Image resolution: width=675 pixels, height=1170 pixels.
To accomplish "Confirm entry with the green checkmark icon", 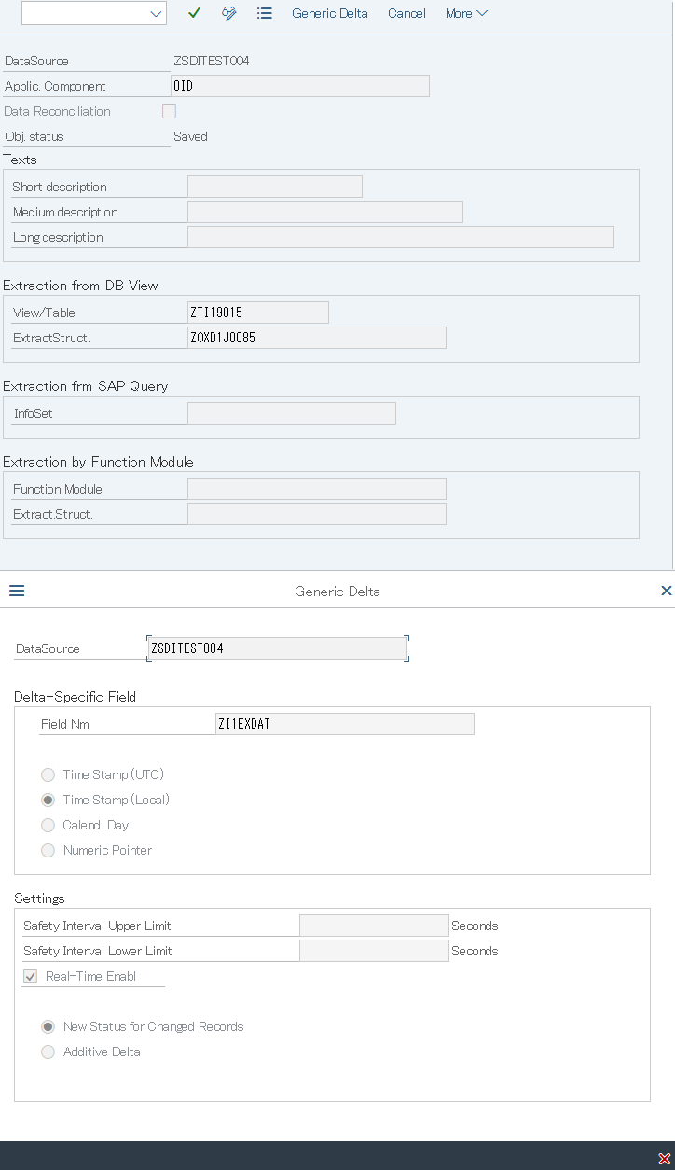I will pos(193,13).
